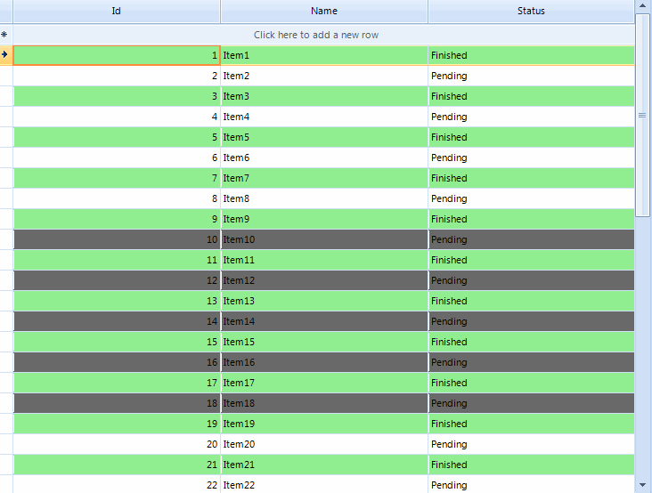Sort by the Id column header
The height and width of the screenshot is (493, 652).
(117, 12)
